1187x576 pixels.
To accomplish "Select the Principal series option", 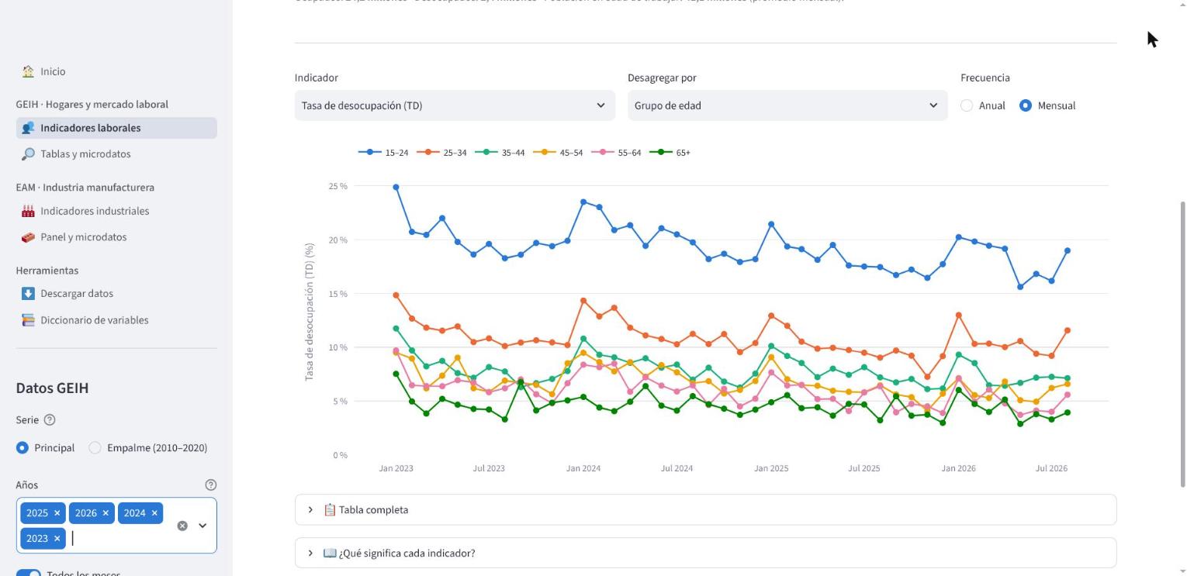I will pos(46,448).
